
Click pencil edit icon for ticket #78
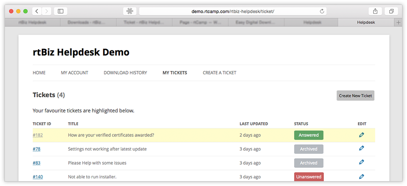(x=361, y=149)
